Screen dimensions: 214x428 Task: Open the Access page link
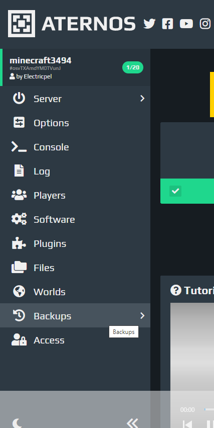point(75,340)
